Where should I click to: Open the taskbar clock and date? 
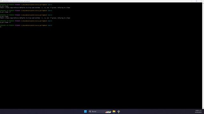(198, 111)
